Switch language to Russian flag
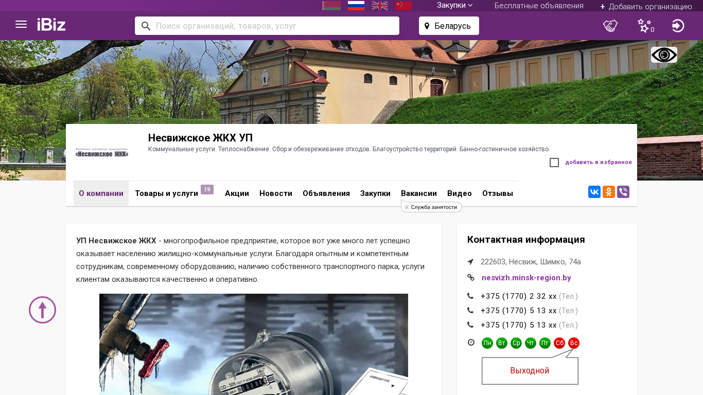This screenshot has height=395, width=703. point(356,6)
